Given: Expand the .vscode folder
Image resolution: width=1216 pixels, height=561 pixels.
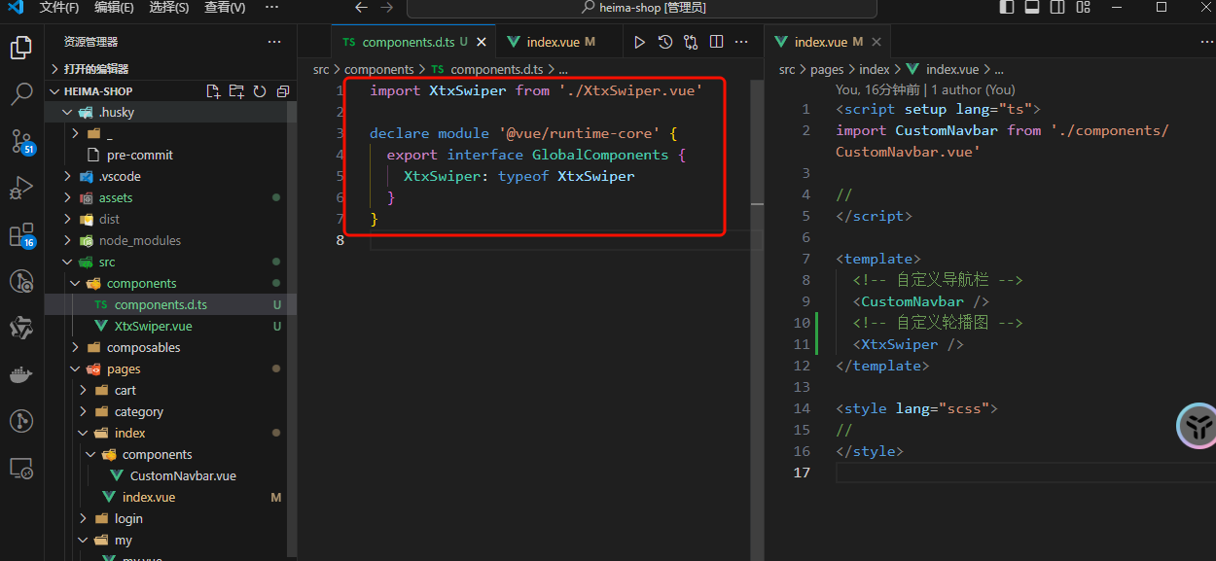Looking at the screenshot, I should coord(170,176).
